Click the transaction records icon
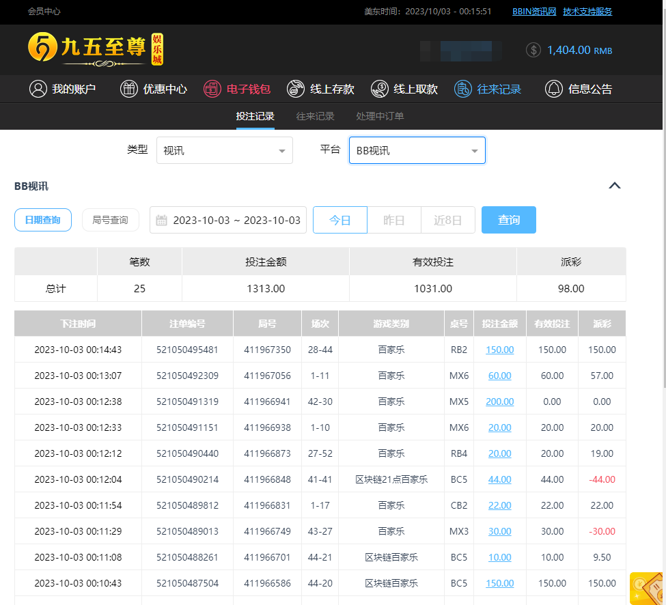This screenshot has width=666, height=605. (463, 89)
